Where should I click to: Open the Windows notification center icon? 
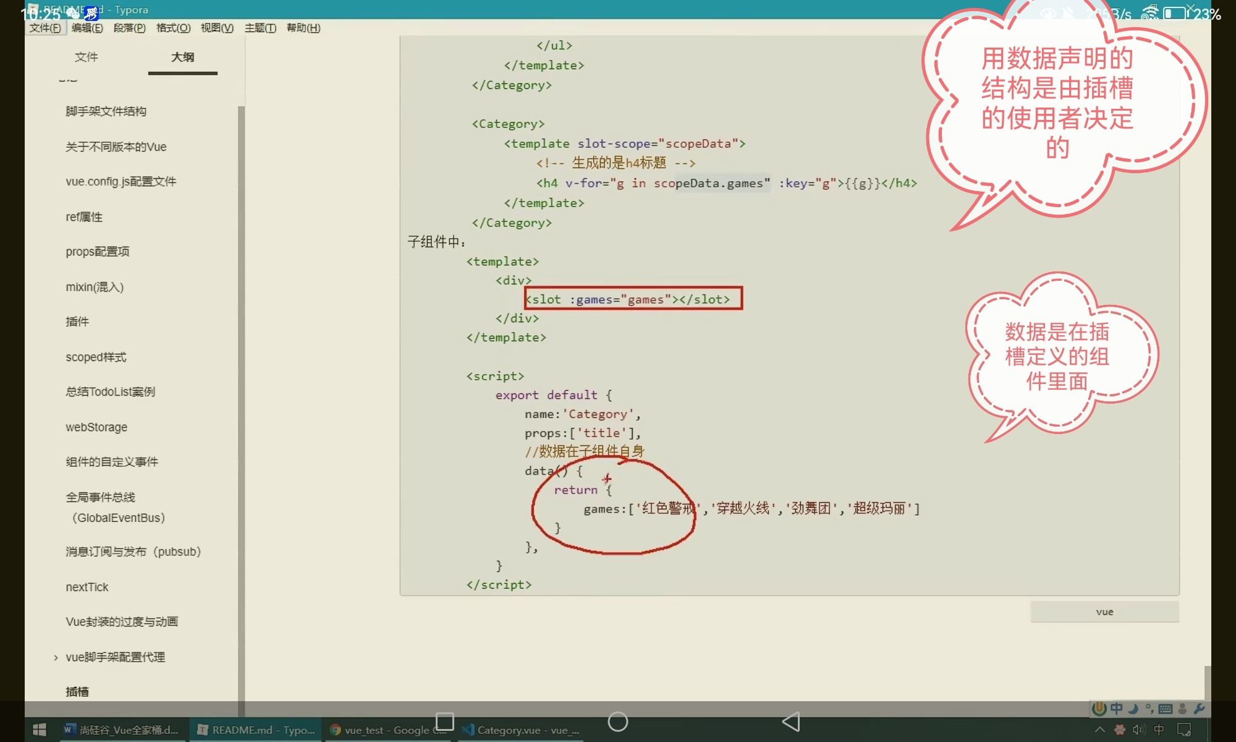1184,730
